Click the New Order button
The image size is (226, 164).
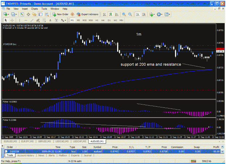click(x=60, y=14)
